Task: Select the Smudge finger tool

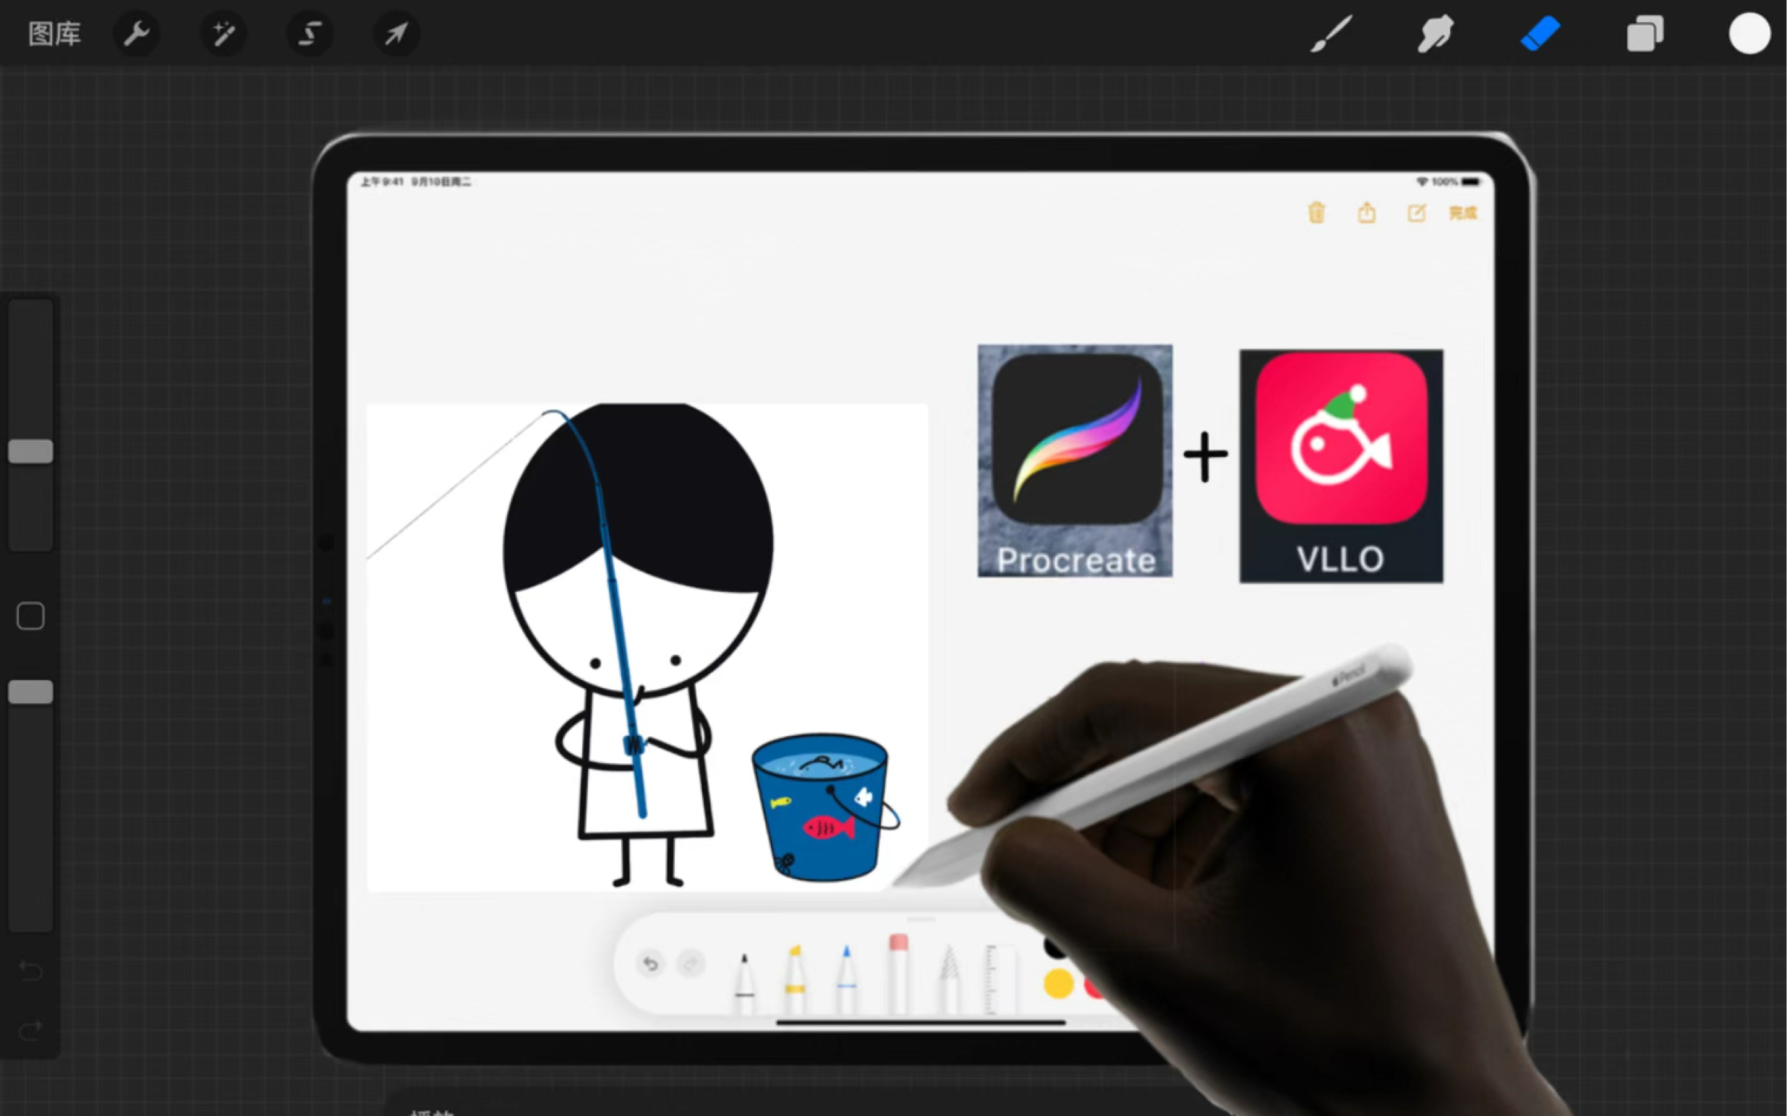Action: [x=1435, y=34]
